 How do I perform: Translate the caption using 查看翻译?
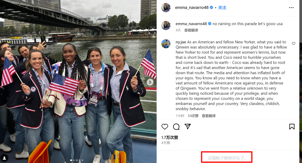(191, 30)
